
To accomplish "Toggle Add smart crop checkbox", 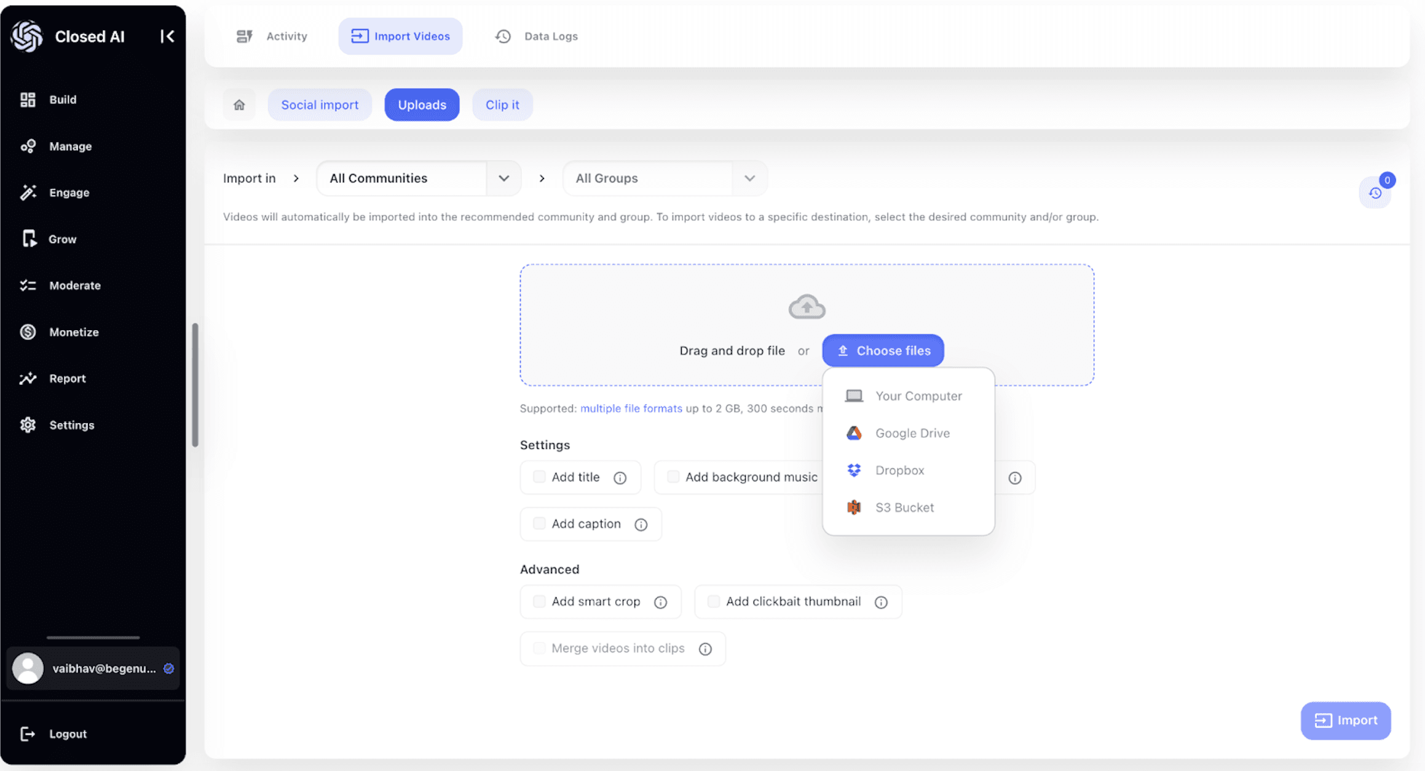I will click(x=539, y=601).
